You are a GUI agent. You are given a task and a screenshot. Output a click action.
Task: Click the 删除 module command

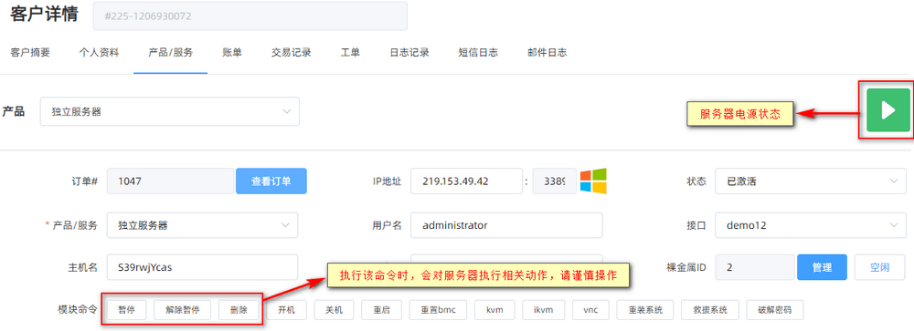(239, 310)
